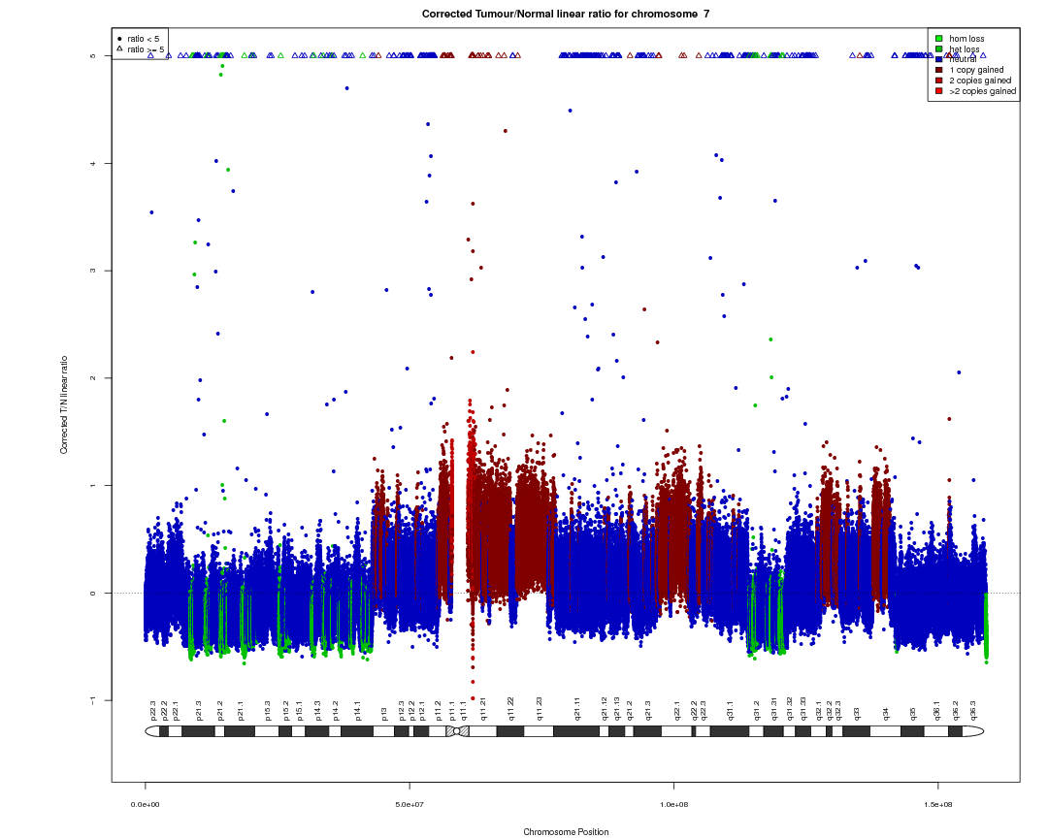
Task: Click the "hom loss" legend label
Action: (x=966, y=39)
